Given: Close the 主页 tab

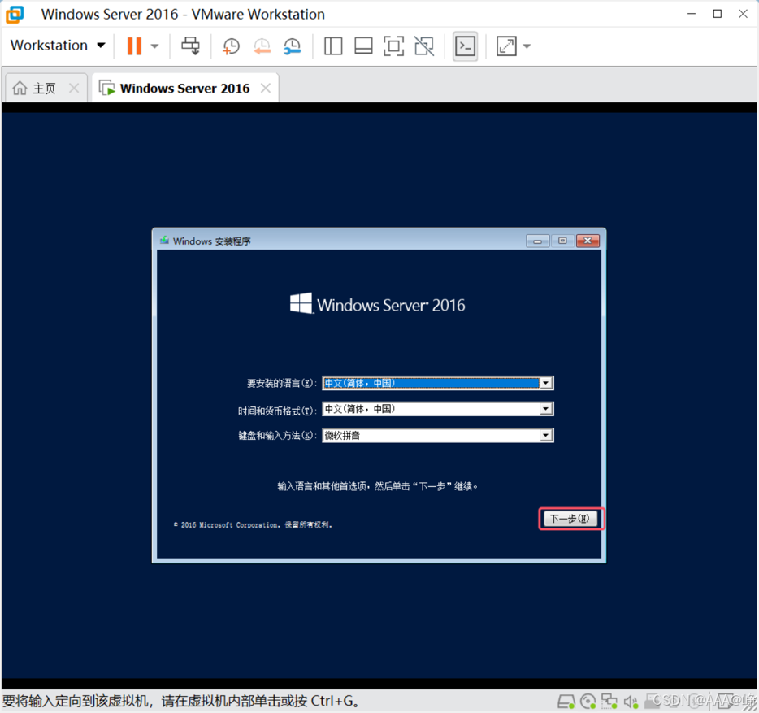Looking at the screenshot, I should tap(74, 88).
